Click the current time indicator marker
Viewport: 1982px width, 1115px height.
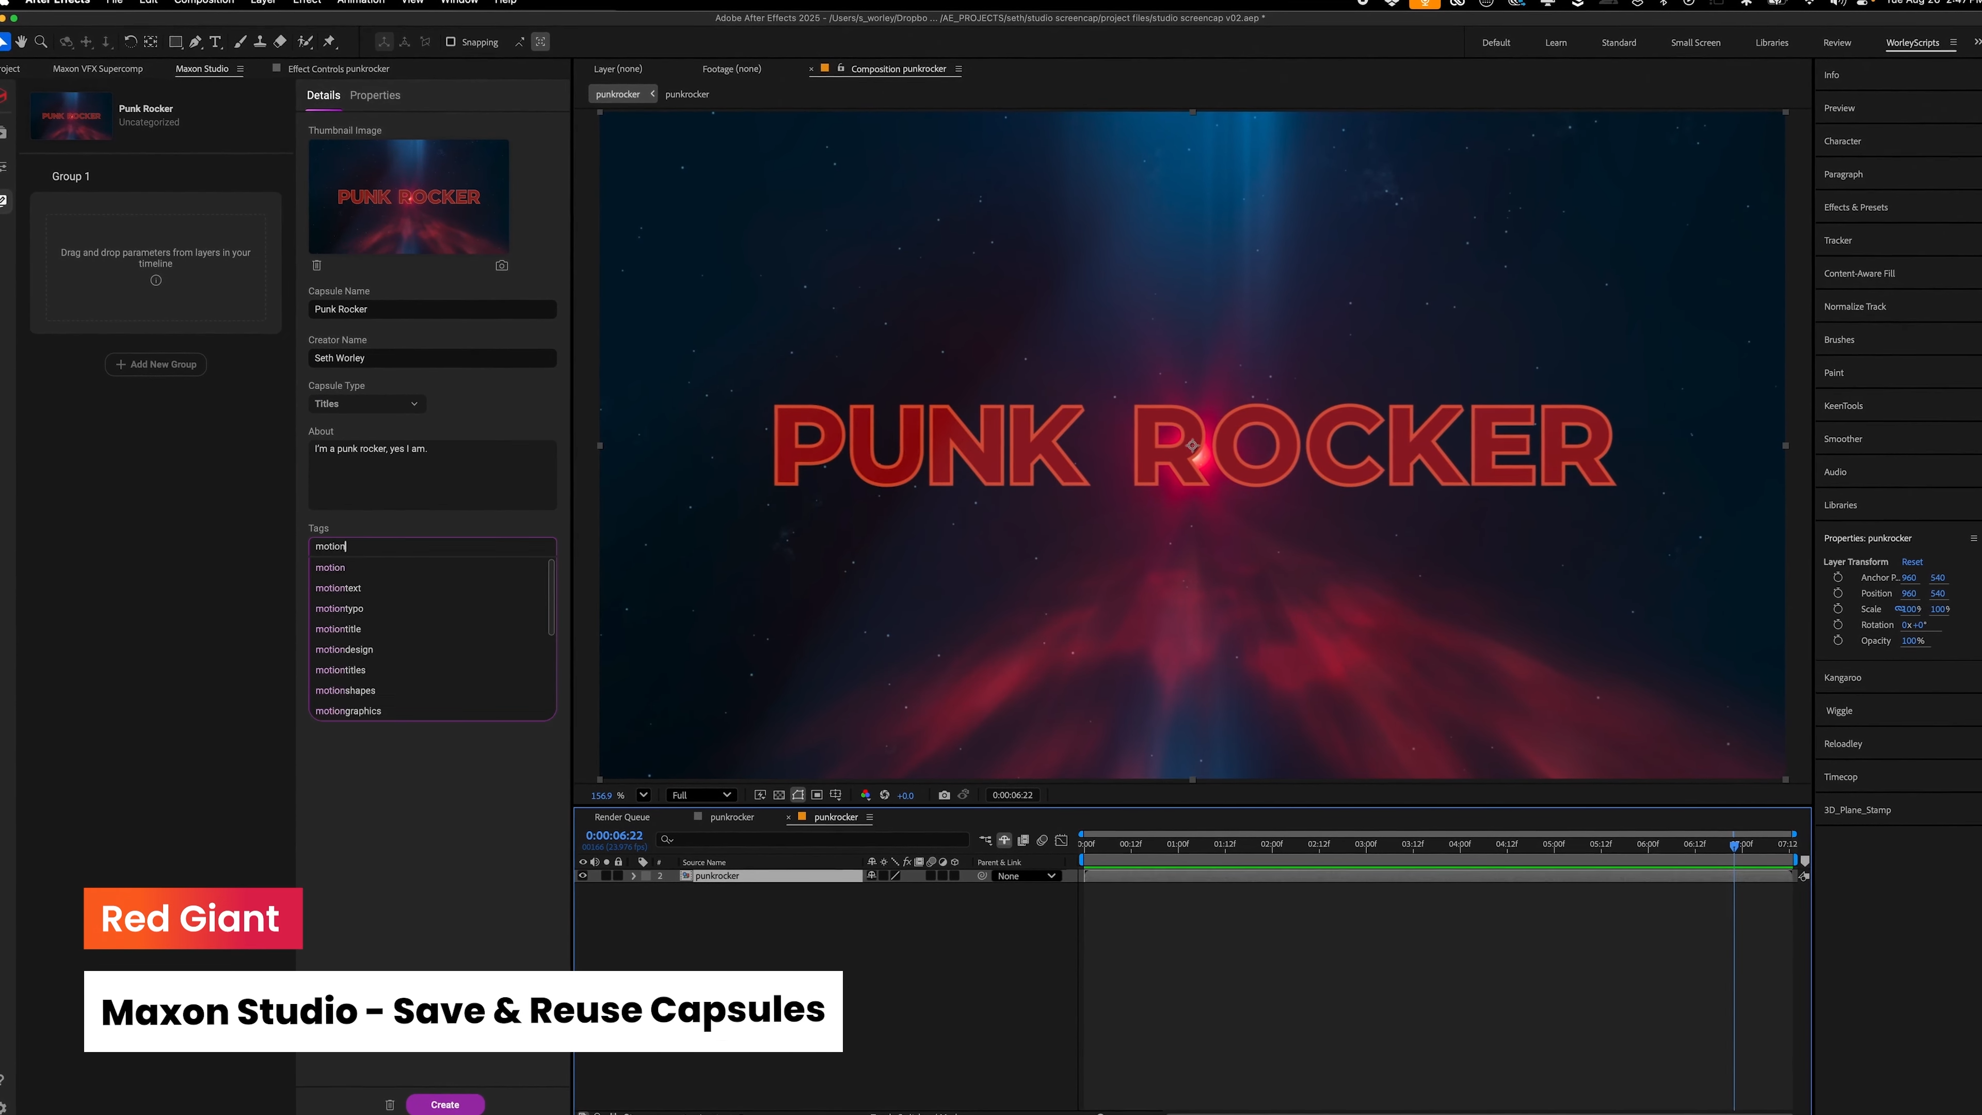1734,845
